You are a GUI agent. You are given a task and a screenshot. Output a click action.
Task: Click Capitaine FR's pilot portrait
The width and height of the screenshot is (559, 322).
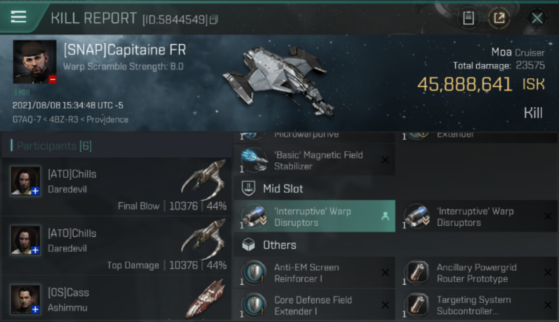34,61
